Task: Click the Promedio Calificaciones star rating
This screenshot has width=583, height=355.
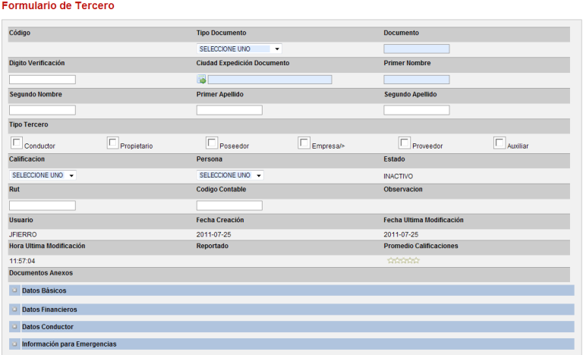Action: (403, 261)
